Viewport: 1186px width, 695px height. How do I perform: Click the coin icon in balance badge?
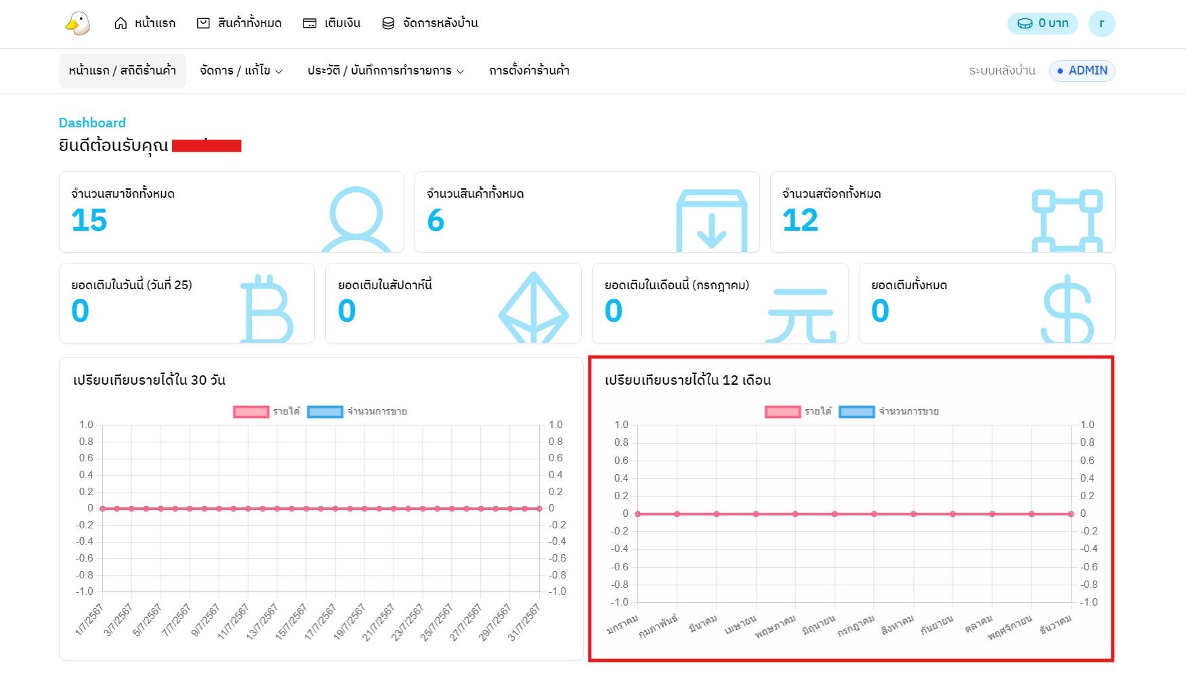[x=1025, y=24]
